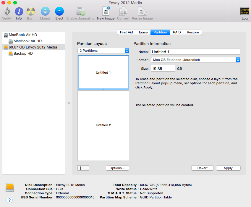251x207 pixels.
Task: Click the top MacBook Air HD drive icon
Action: [6, 35]
